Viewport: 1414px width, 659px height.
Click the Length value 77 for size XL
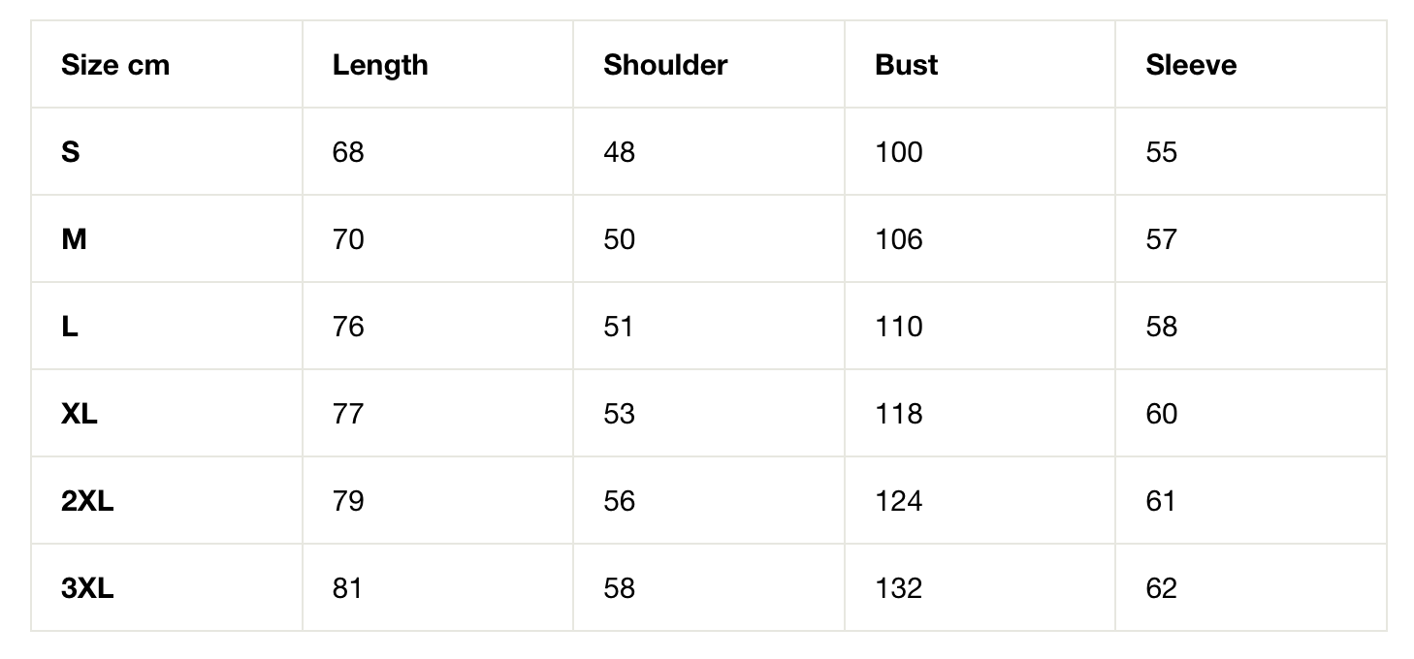(x=348, y=414)
